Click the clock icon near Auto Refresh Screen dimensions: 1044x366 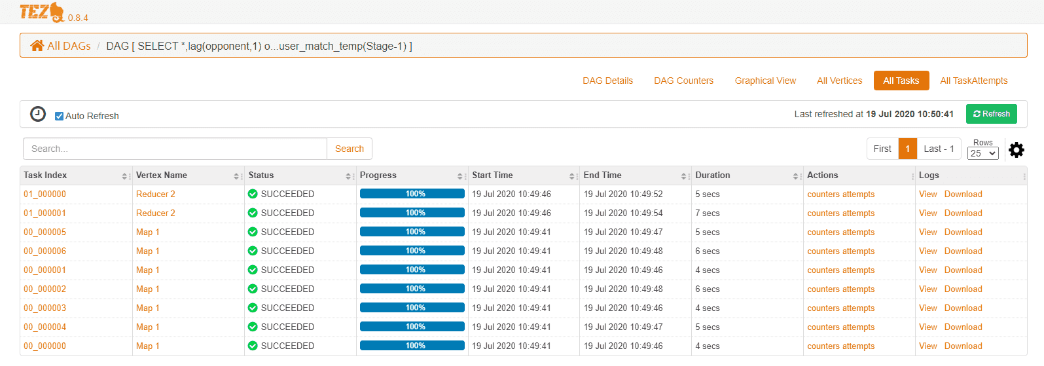(38, 114)
